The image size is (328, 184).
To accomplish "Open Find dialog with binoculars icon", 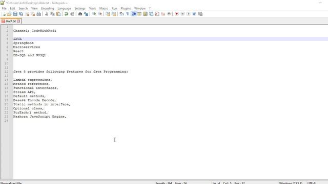I will click(80, 14).
